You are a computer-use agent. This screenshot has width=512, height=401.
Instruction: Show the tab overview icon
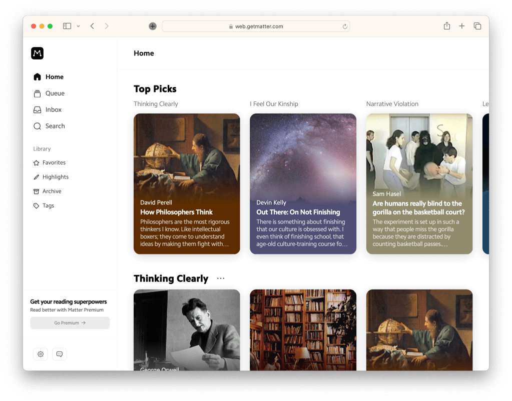477,26
